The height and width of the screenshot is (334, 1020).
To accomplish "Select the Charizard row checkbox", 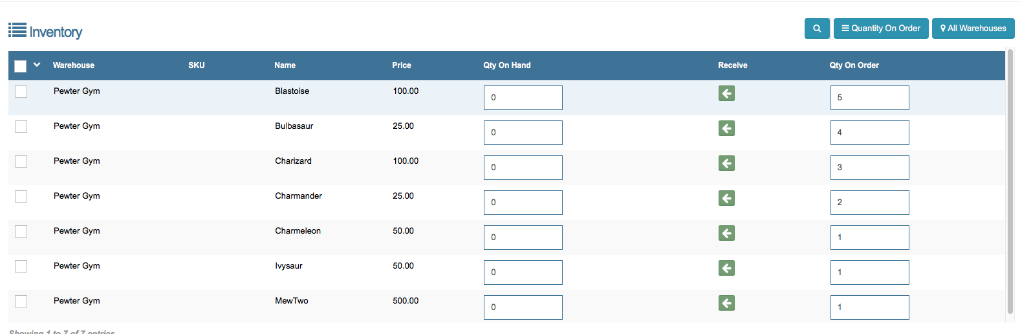I will tap(21, 162).
